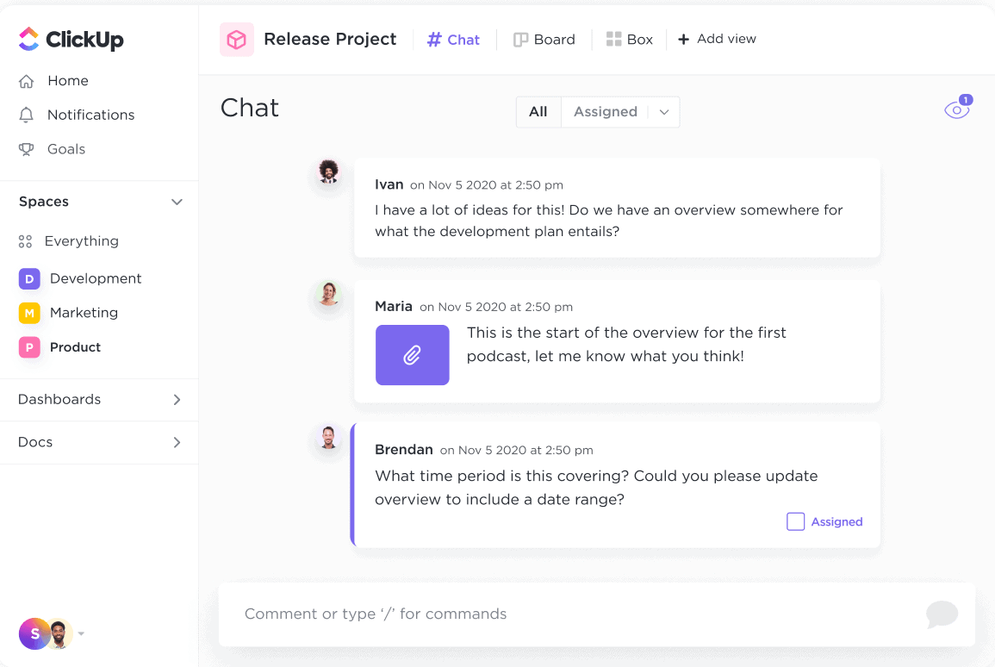Click the plus icon to add view
Viewport: 995px width, 667px height.
[x=683, y=40]
